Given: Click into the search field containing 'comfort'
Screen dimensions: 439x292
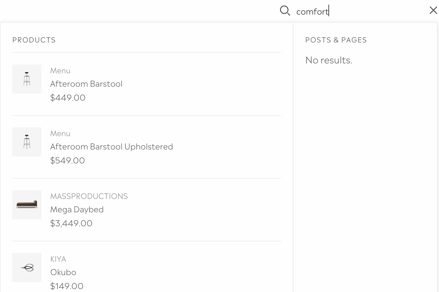Looking at the screenshot, I should 359,11.
